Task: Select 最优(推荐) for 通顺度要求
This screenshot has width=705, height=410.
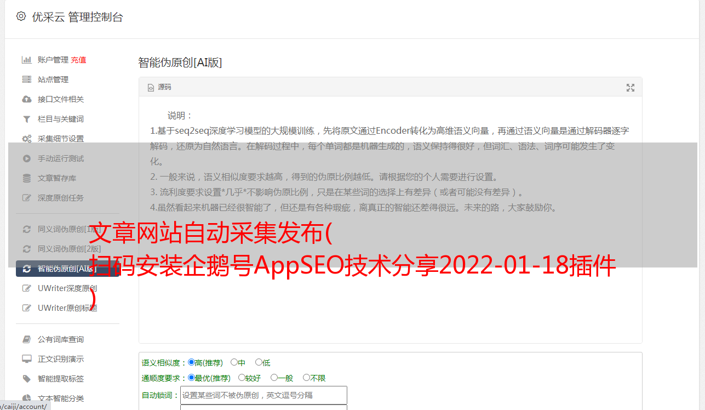Action: tap(191, 378)
